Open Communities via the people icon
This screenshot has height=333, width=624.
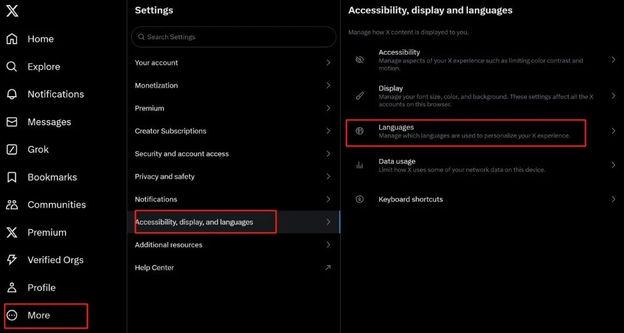tap(12, 205)
